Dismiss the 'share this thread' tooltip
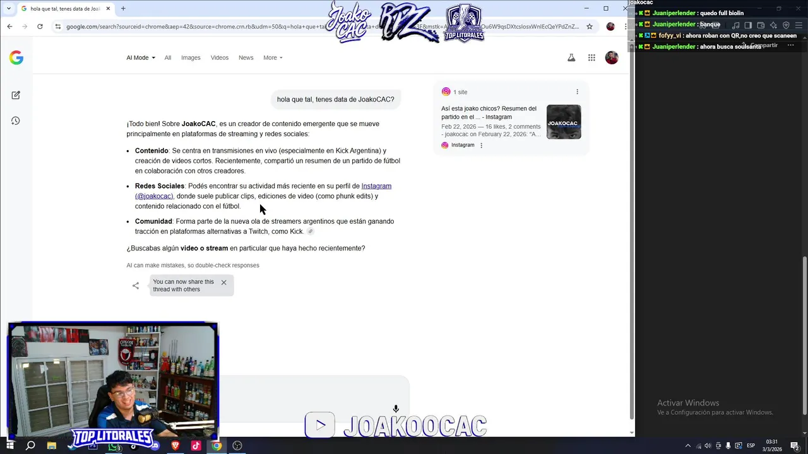The image size is (808, 454). coord(223,282)
